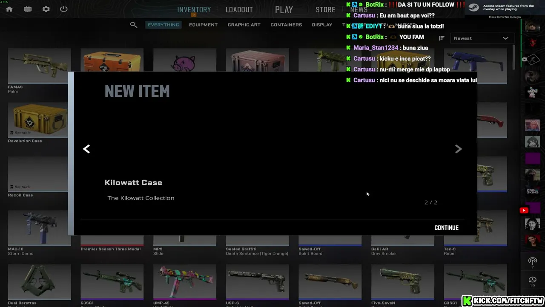Click the Steam logo in overlay notification
This screenshot has width=545, height=307.
[473, 8]
